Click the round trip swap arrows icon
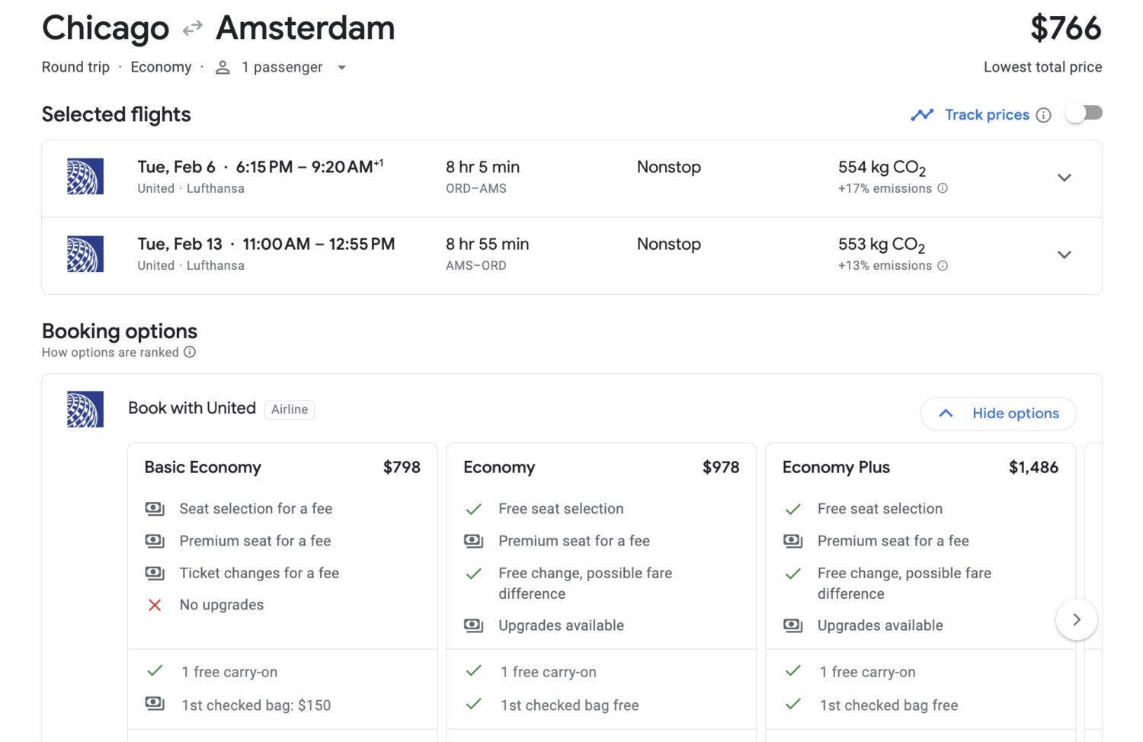 pyautogui.click(x=190, y=28)
